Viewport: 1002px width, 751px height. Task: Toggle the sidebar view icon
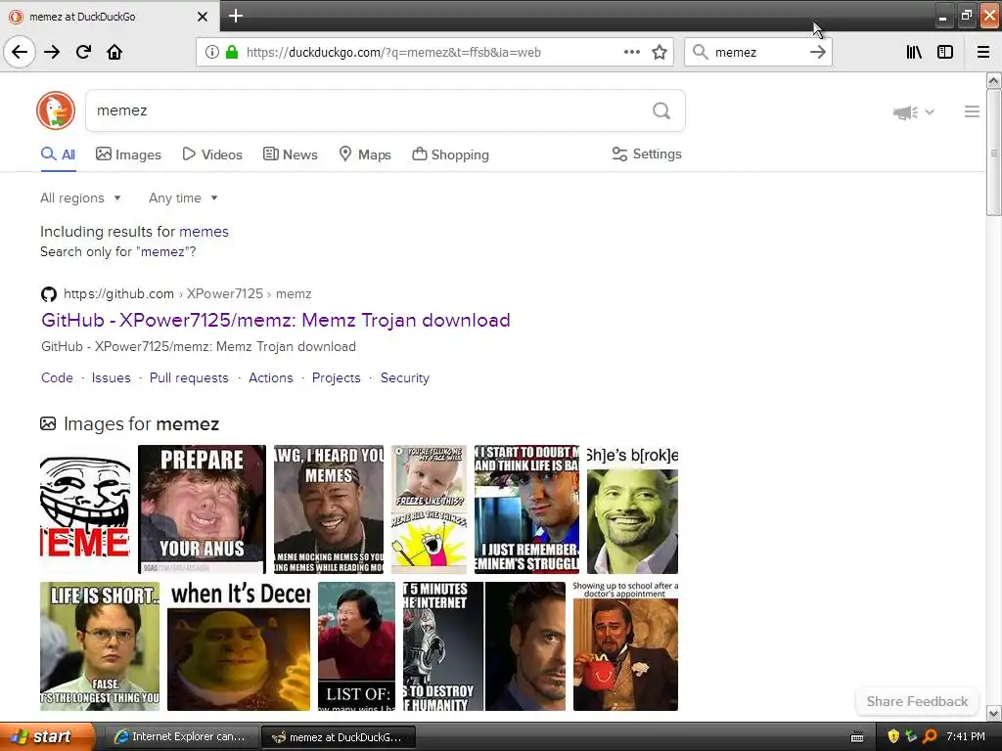coord(945,52)
